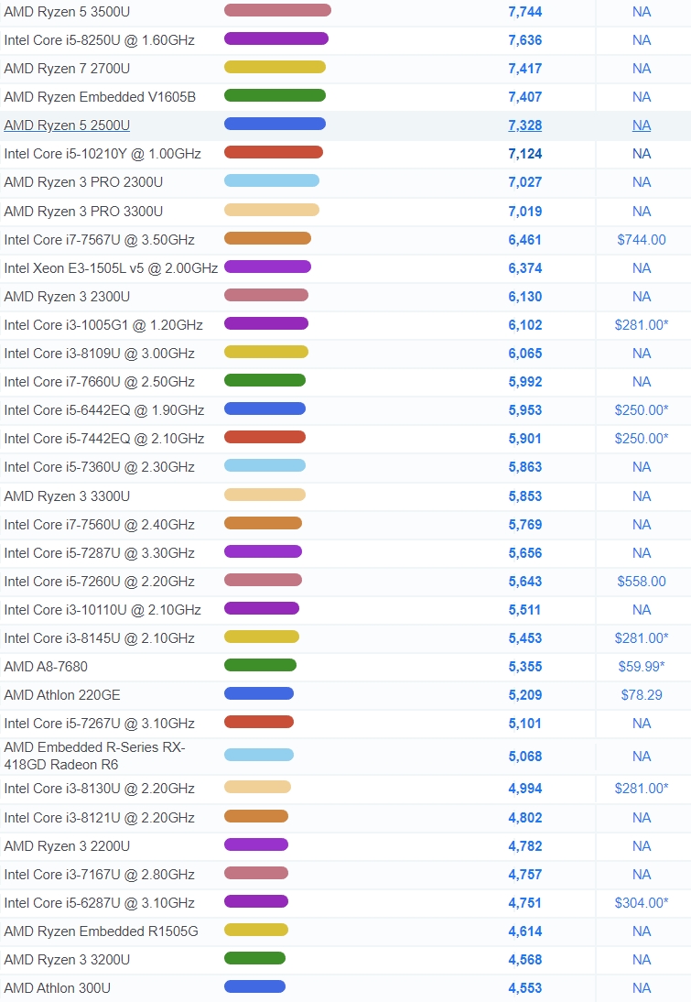The height and width of the screenshot is (1002, 691).
Task: Select Intel Core i3-8145U @ 2.10GHz
Action: pyautogui.click(x=99, y=638)
